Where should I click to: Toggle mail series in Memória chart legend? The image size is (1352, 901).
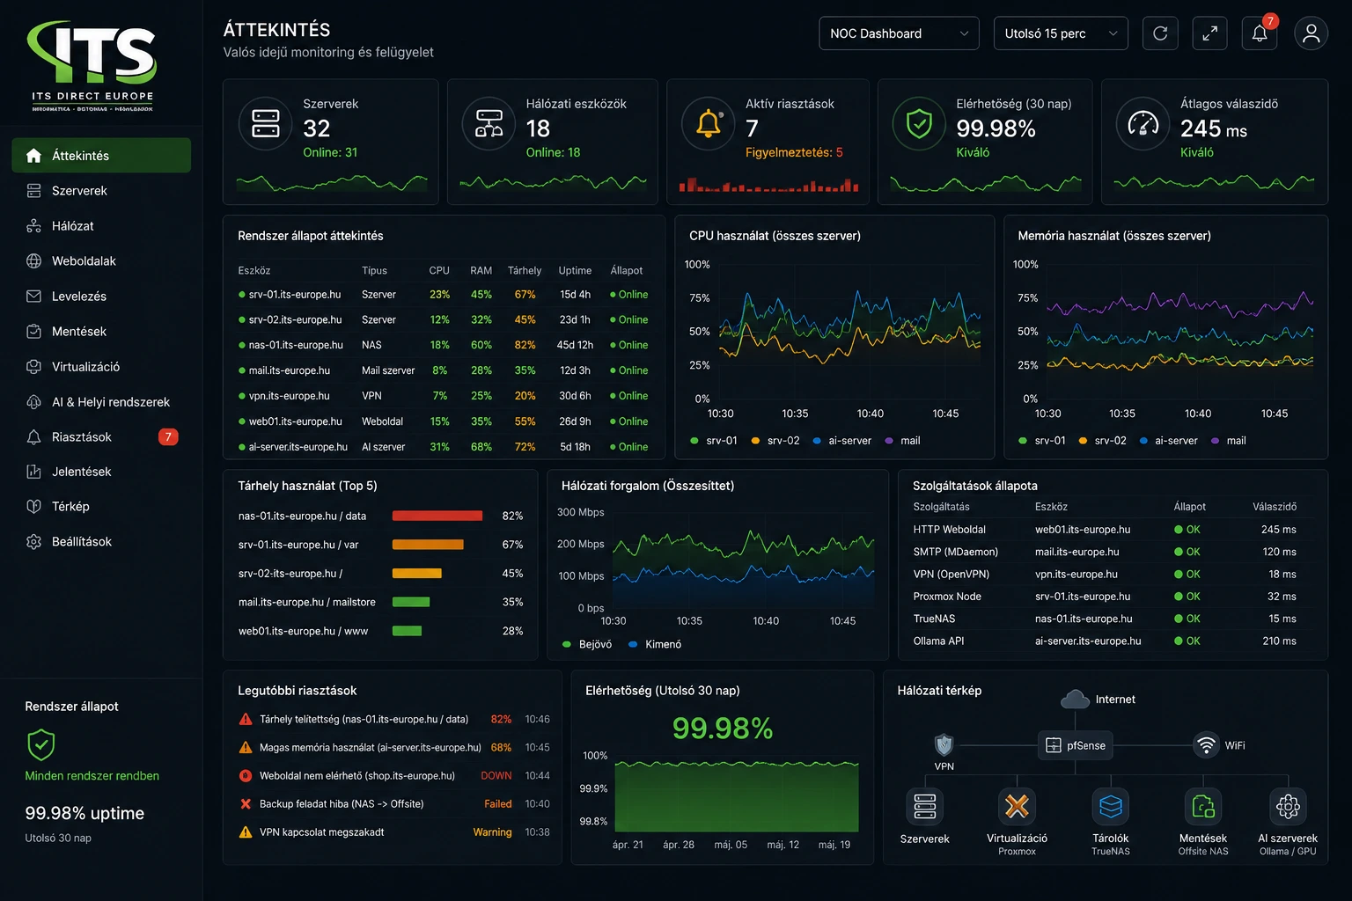(x=1229, y=441)
